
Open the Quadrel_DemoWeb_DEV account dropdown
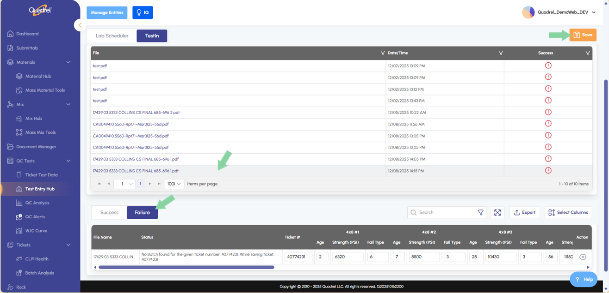coord(559,12)
